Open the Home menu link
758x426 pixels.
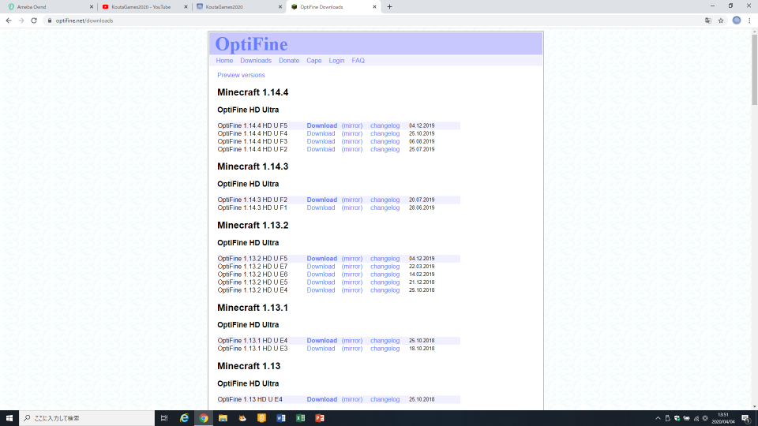tap(224, 61)
